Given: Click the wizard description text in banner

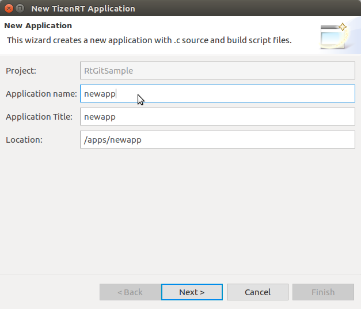Looking at the screenshot, I should point(149,40).
